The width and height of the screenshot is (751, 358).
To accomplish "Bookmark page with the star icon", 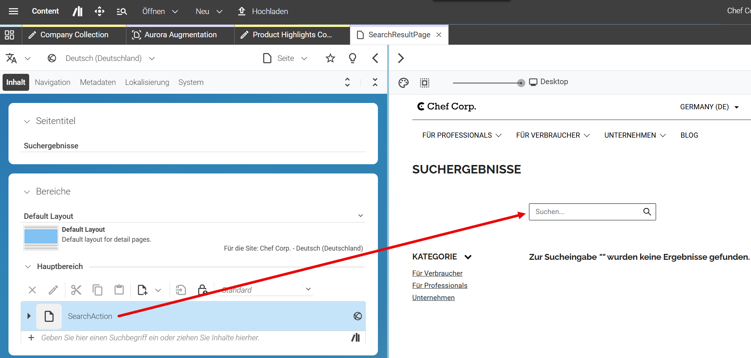I will 330,58.
